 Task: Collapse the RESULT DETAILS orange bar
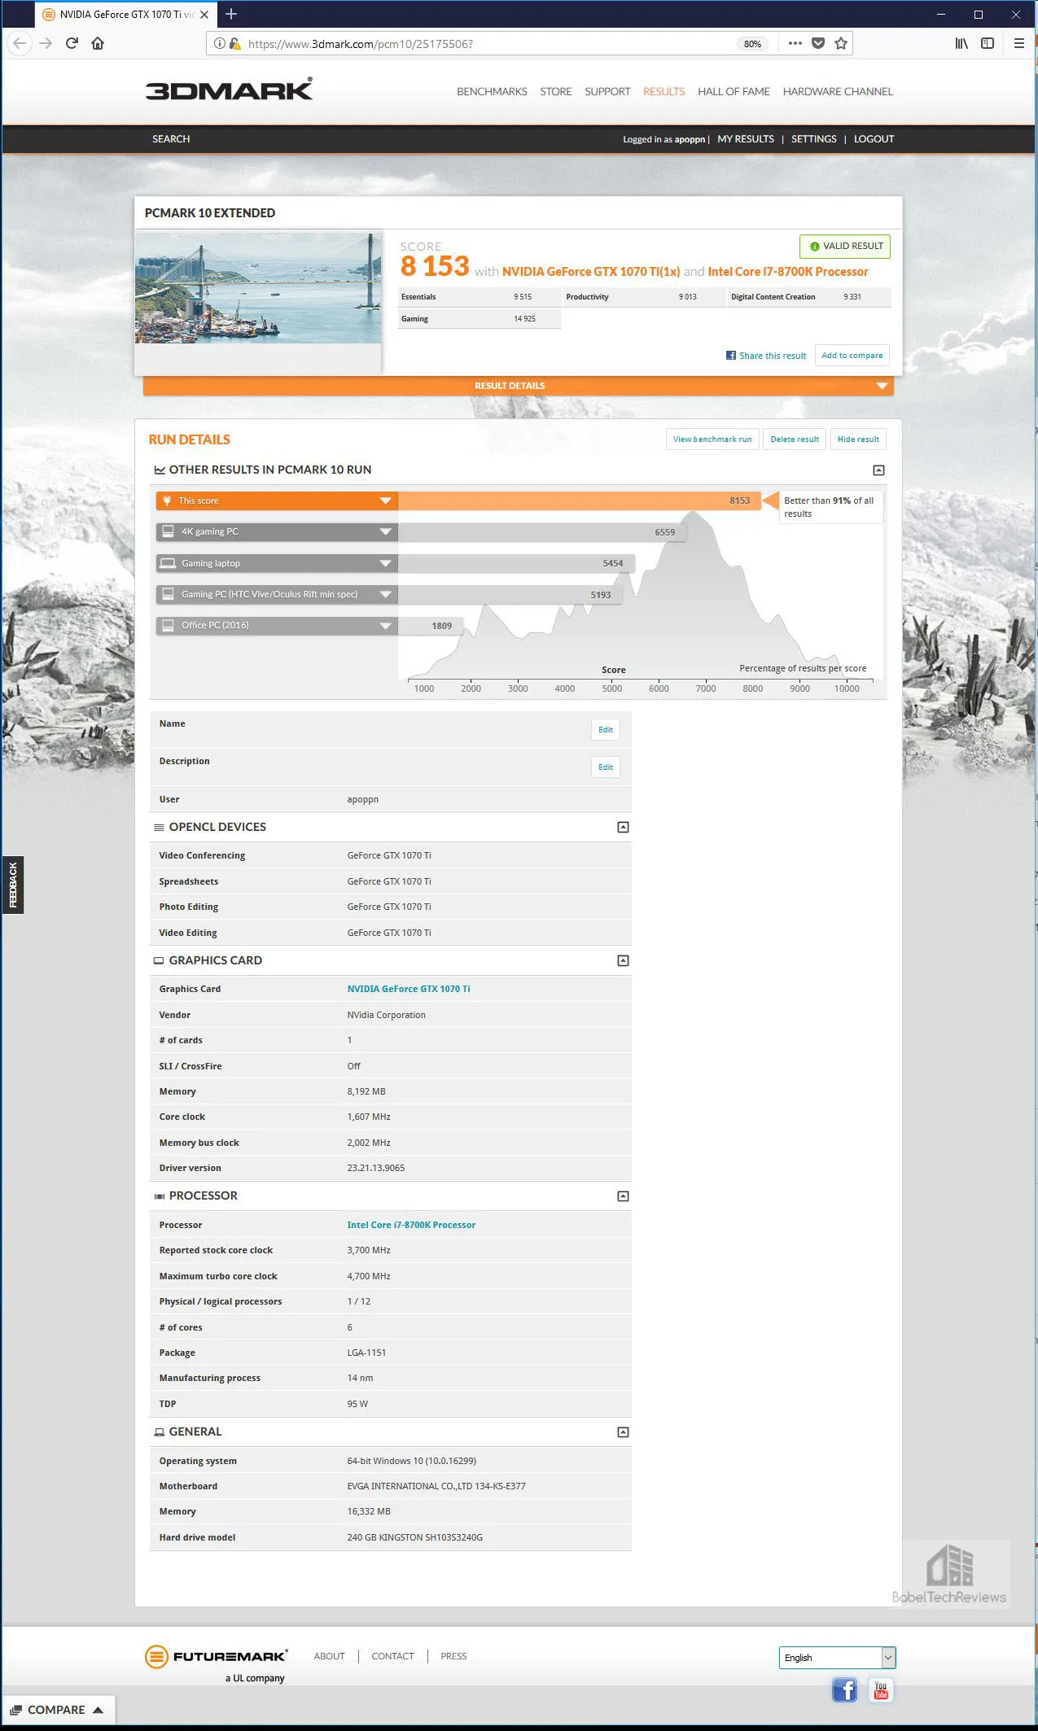pos(518,386)
